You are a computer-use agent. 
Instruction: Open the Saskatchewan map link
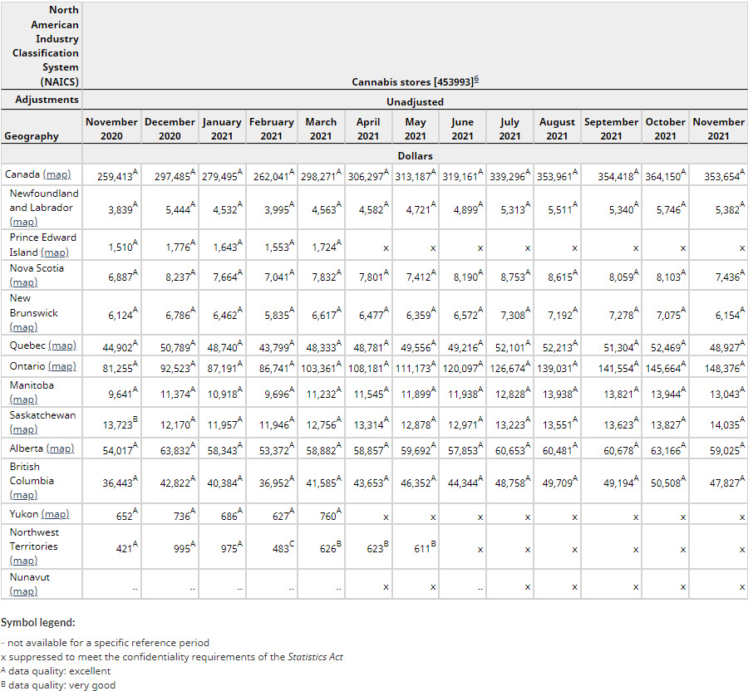click(23, 429)
